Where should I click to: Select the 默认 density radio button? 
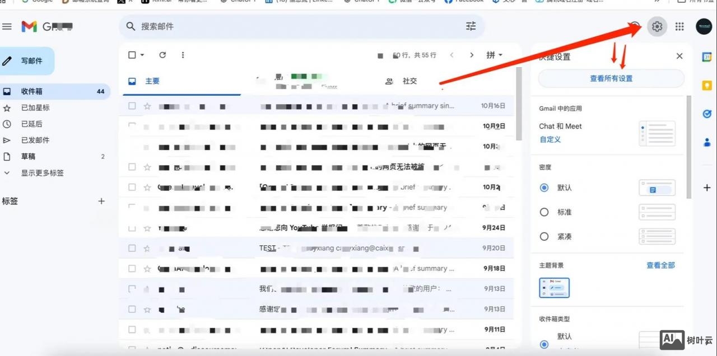544,188
